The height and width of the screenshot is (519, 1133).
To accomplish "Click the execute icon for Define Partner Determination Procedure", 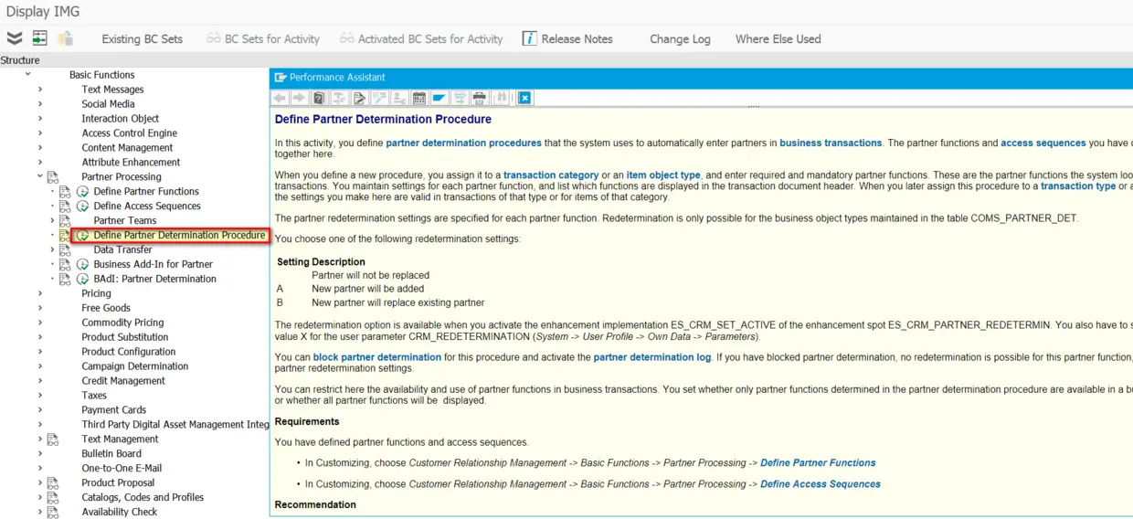I will point(82,235).
